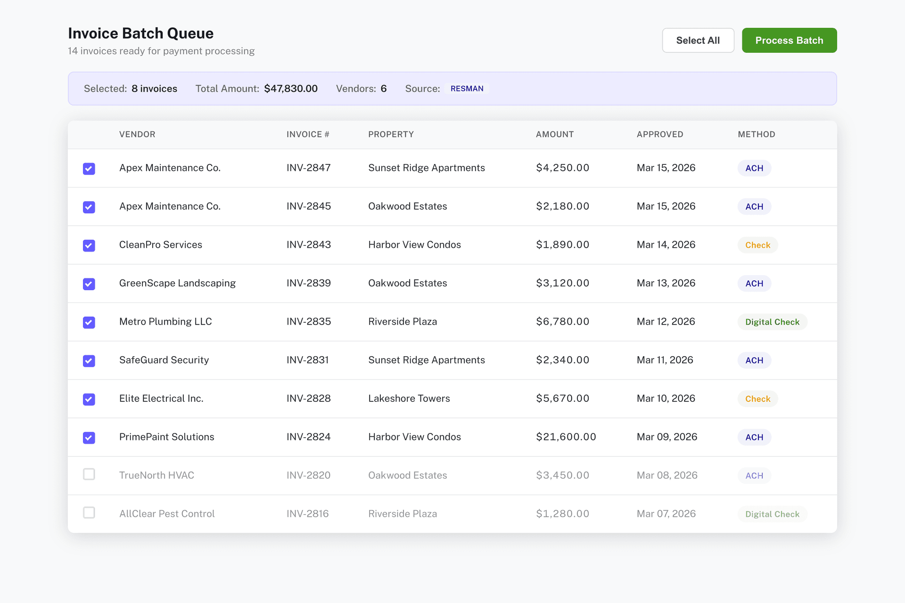Sort by the Vendor column header

137,134
